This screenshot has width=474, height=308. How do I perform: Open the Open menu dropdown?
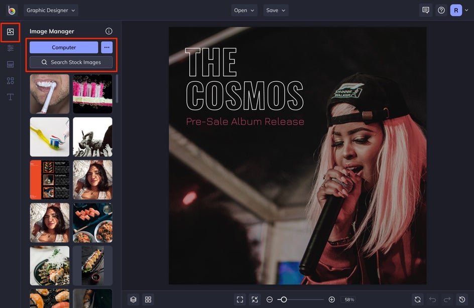click(x=244, y=10)
